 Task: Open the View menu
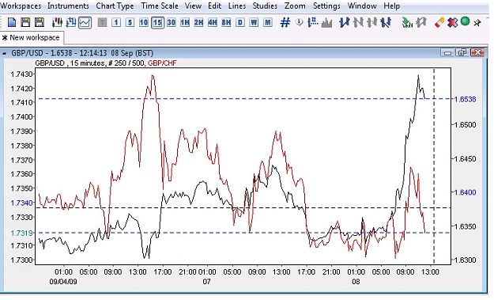click(193, 6)
